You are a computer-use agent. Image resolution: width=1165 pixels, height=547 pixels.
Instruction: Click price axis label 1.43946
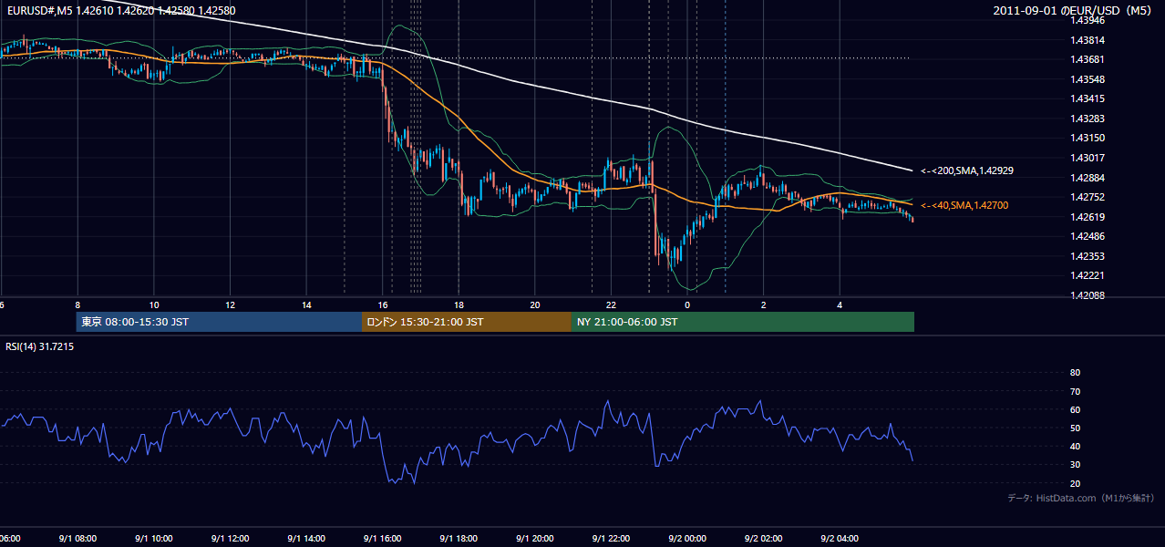tap(1087, 21)
